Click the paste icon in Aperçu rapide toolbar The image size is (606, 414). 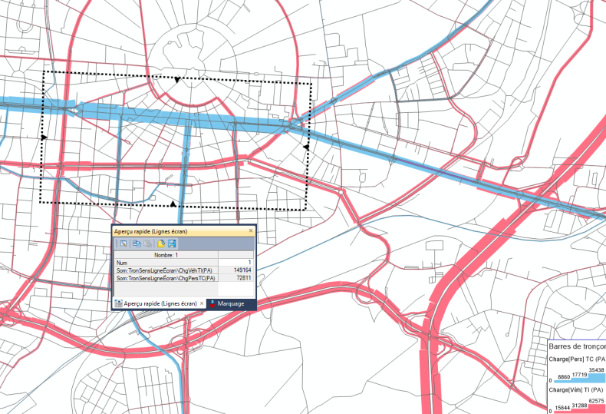pyautogui.click(x=149, y=243)
